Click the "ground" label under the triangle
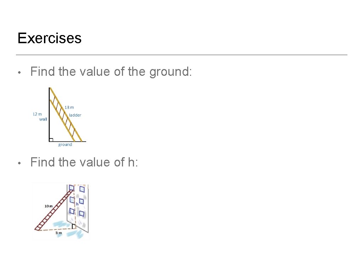Viewport: 363px width, 272px height. point(65,144)
